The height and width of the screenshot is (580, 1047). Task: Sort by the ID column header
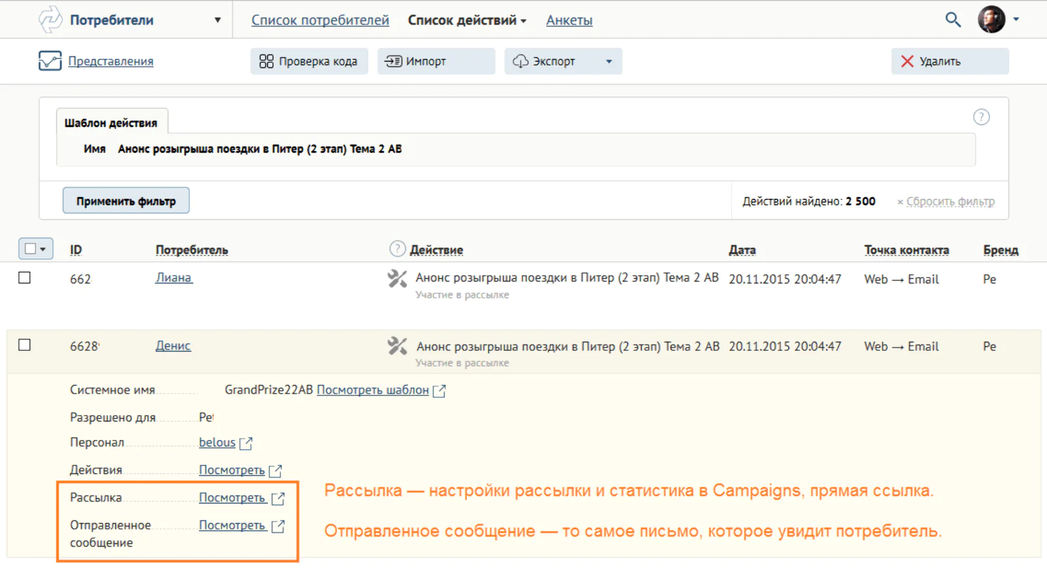tap(76, 250)
